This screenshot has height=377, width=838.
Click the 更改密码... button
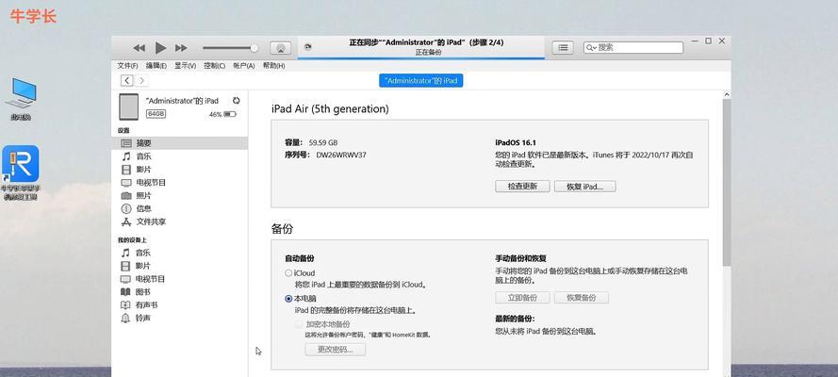tap(336, 350)
